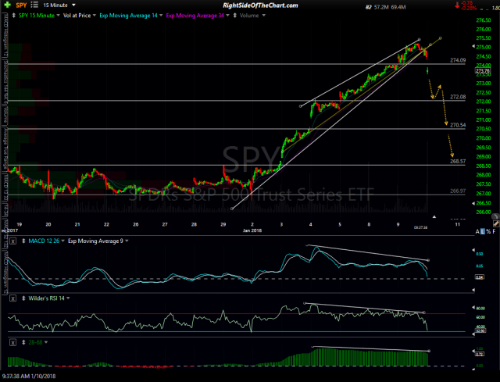
Task: Click the price axis arrow at 266.50
Action: click(473, 203)
